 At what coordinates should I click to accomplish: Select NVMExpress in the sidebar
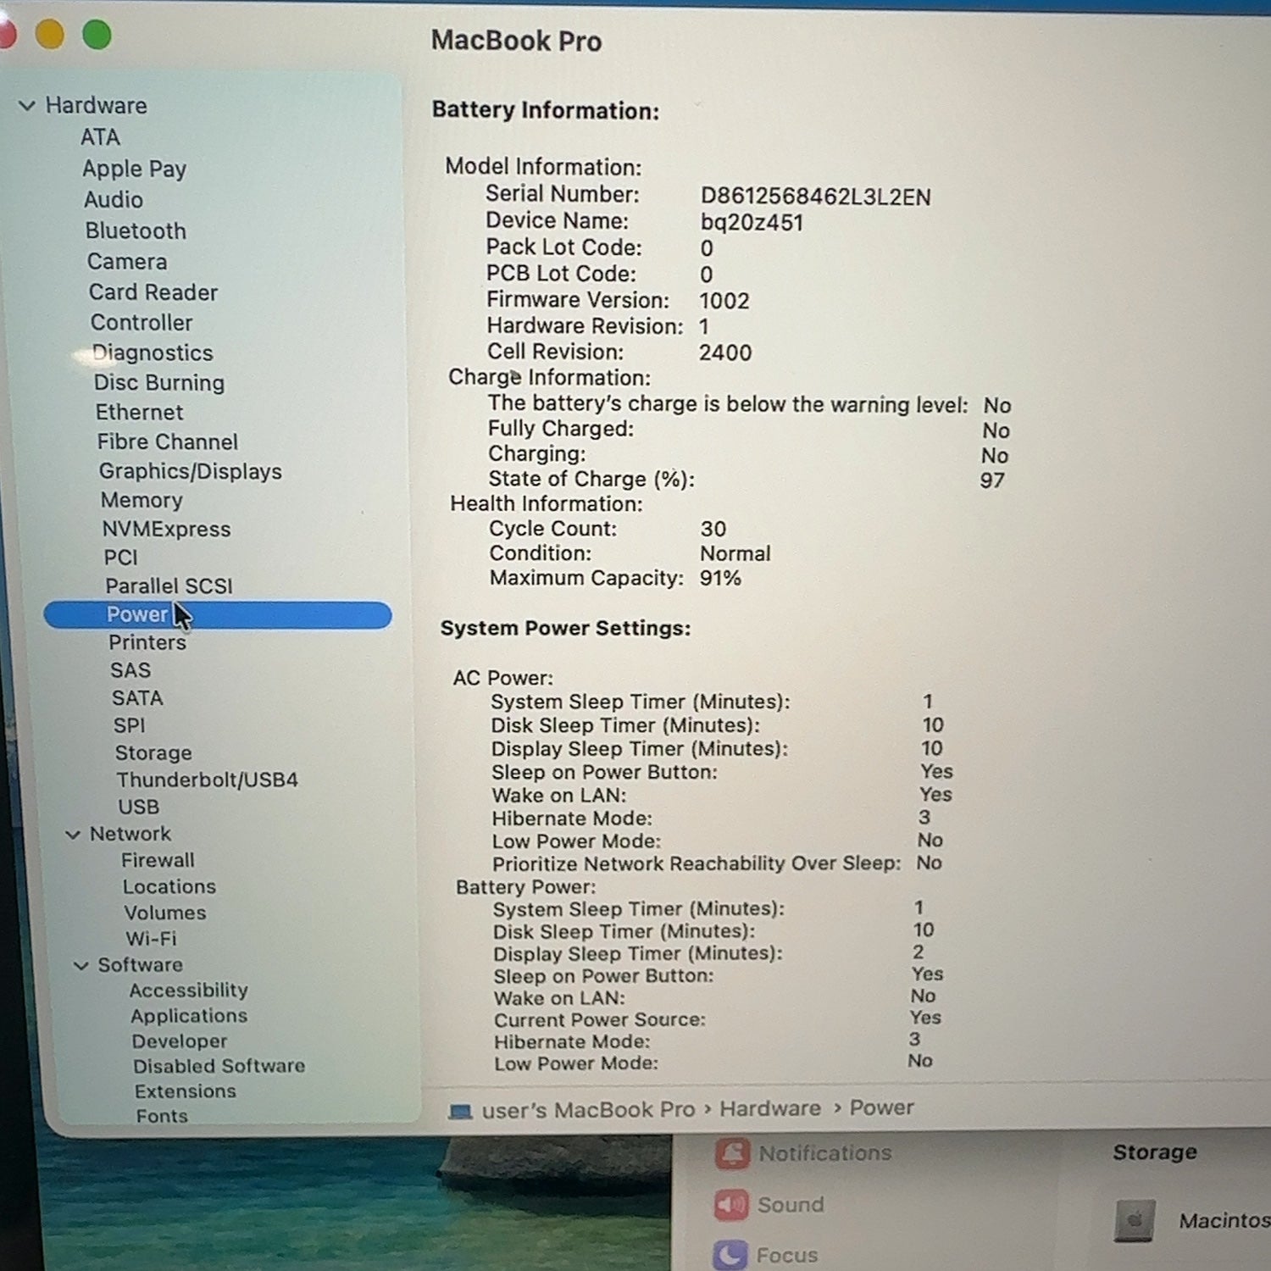point(166,529)
